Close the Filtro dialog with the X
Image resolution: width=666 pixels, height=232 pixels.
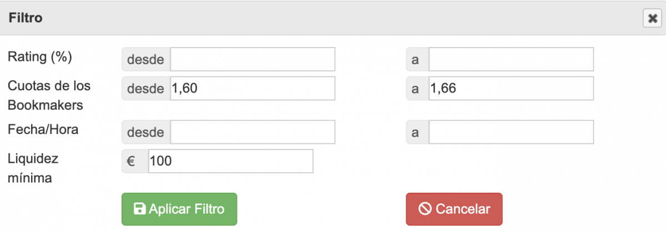pyautogui.click(x=652, y=18)
